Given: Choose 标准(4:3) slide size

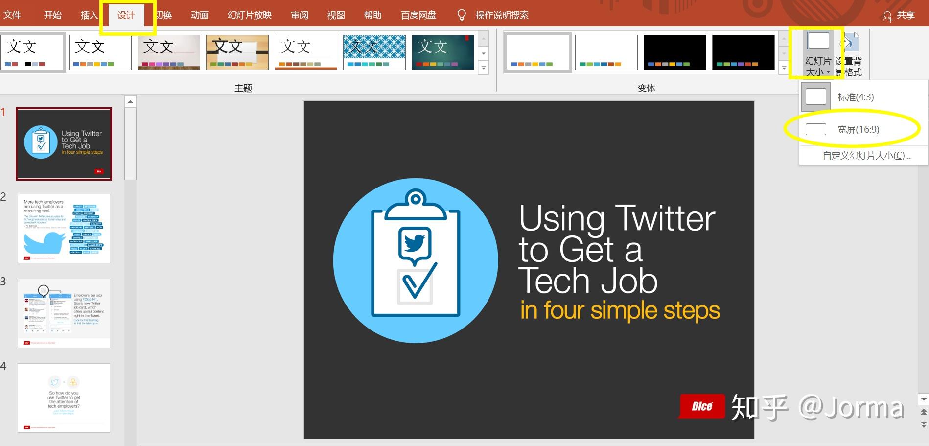Looking at the screenshot, I should (863, 97).
